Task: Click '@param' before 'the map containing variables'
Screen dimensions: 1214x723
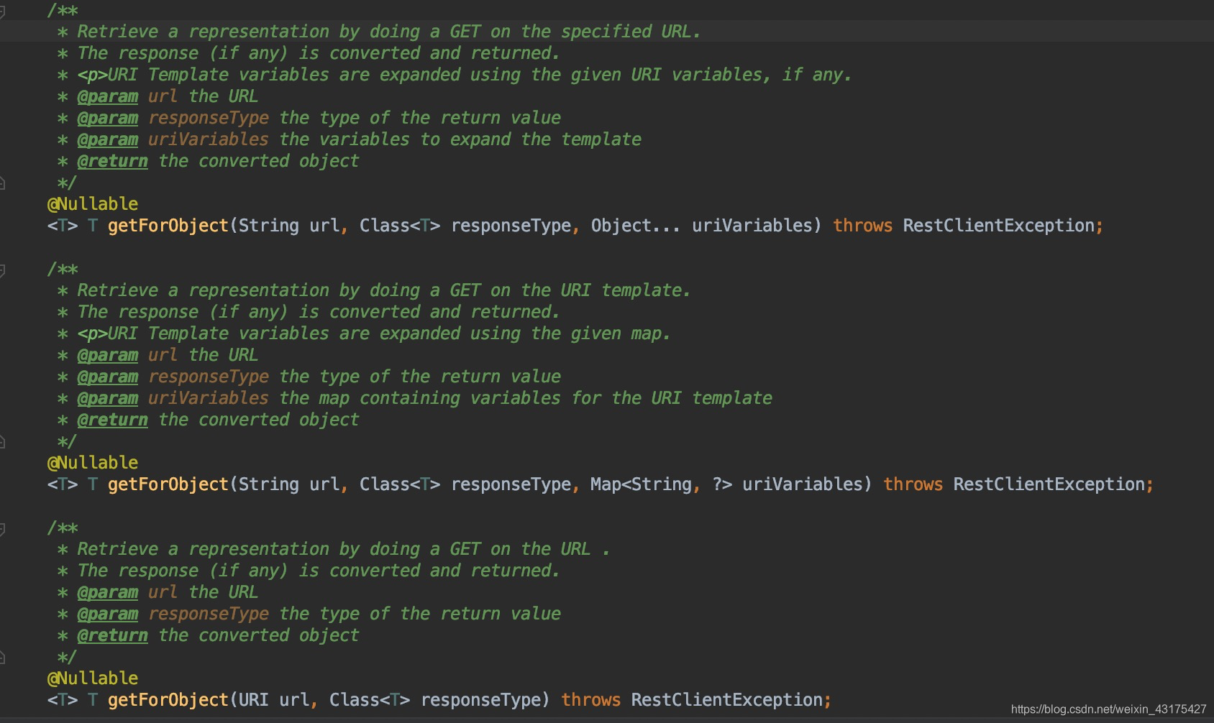Action: [x=108, y=398]
